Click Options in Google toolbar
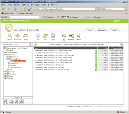129x114 pixels. coord(97,17)
